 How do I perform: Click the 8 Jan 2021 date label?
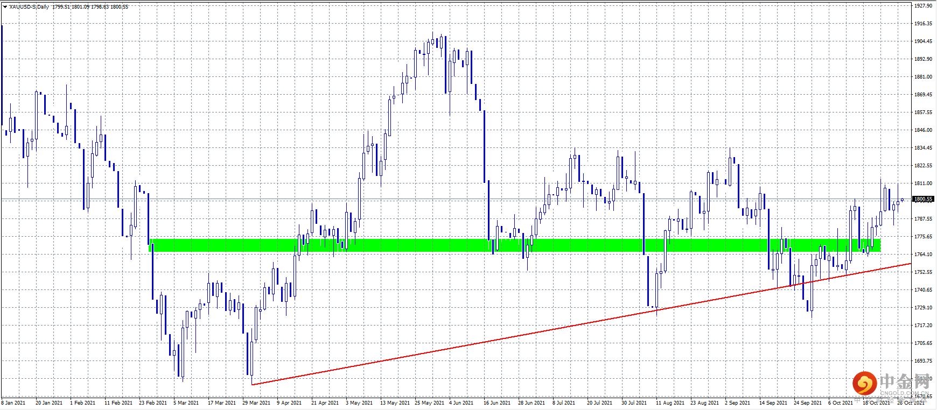13,403
